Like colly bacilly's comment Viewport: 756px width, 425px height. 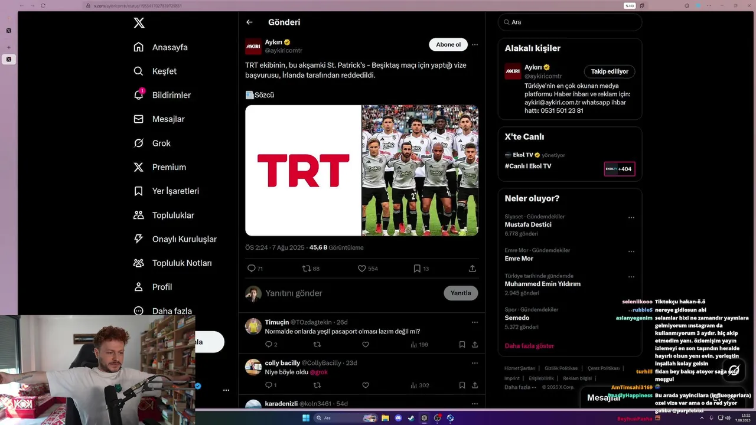click(x=366, y=385)
